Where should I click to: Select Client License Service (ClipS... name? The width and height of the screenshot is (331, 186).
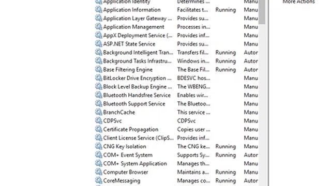pyautogui.click(x=138, y=138)
